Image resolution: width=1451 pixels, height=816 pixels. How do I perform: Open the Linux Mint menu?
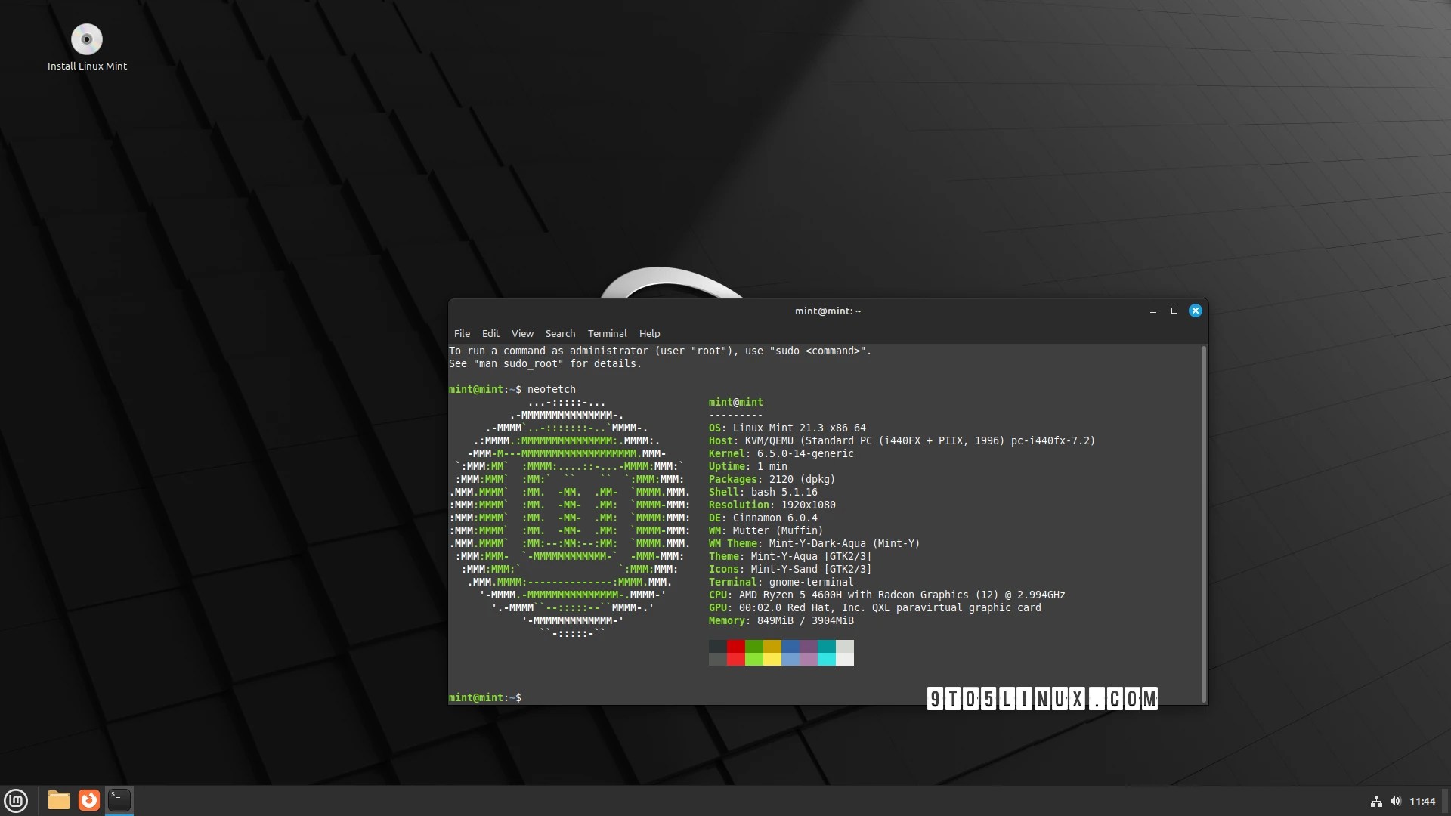(16, 800)
